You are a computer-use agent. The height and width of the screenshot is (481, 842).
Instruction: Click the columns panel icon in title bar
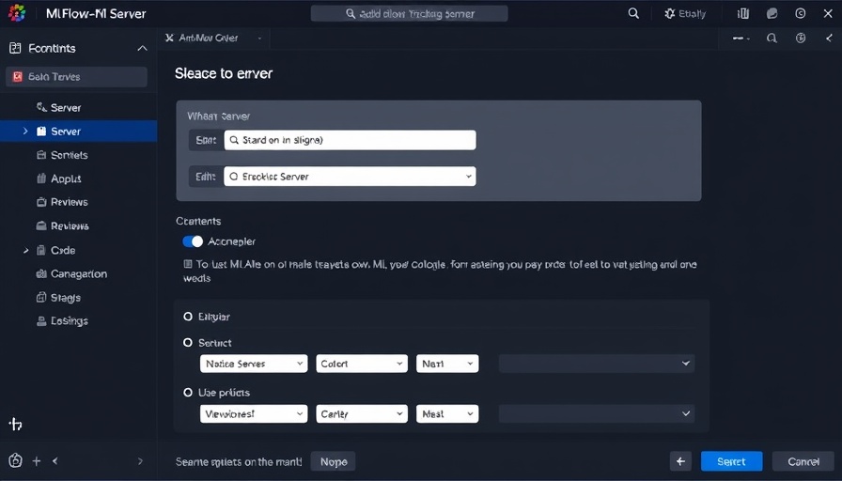pyautogui.click(x=743, y=13)
